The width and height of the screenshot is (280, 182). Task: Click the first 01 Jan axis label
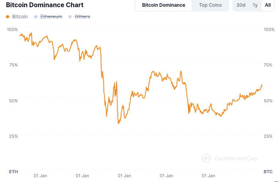coord(41,175)
